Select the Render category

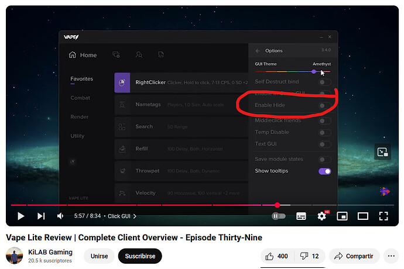(80, 117)
